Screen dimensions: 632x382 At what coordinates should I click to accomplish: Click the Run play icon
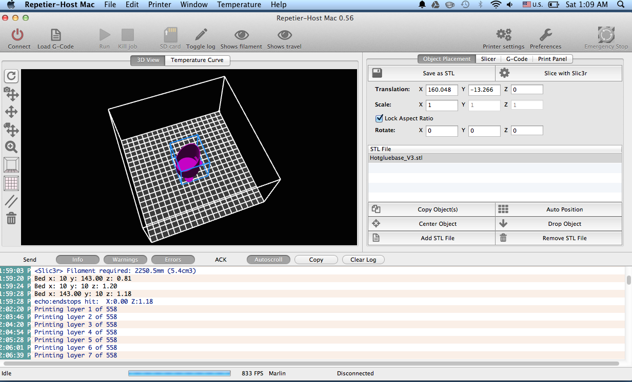click(105, 35)
